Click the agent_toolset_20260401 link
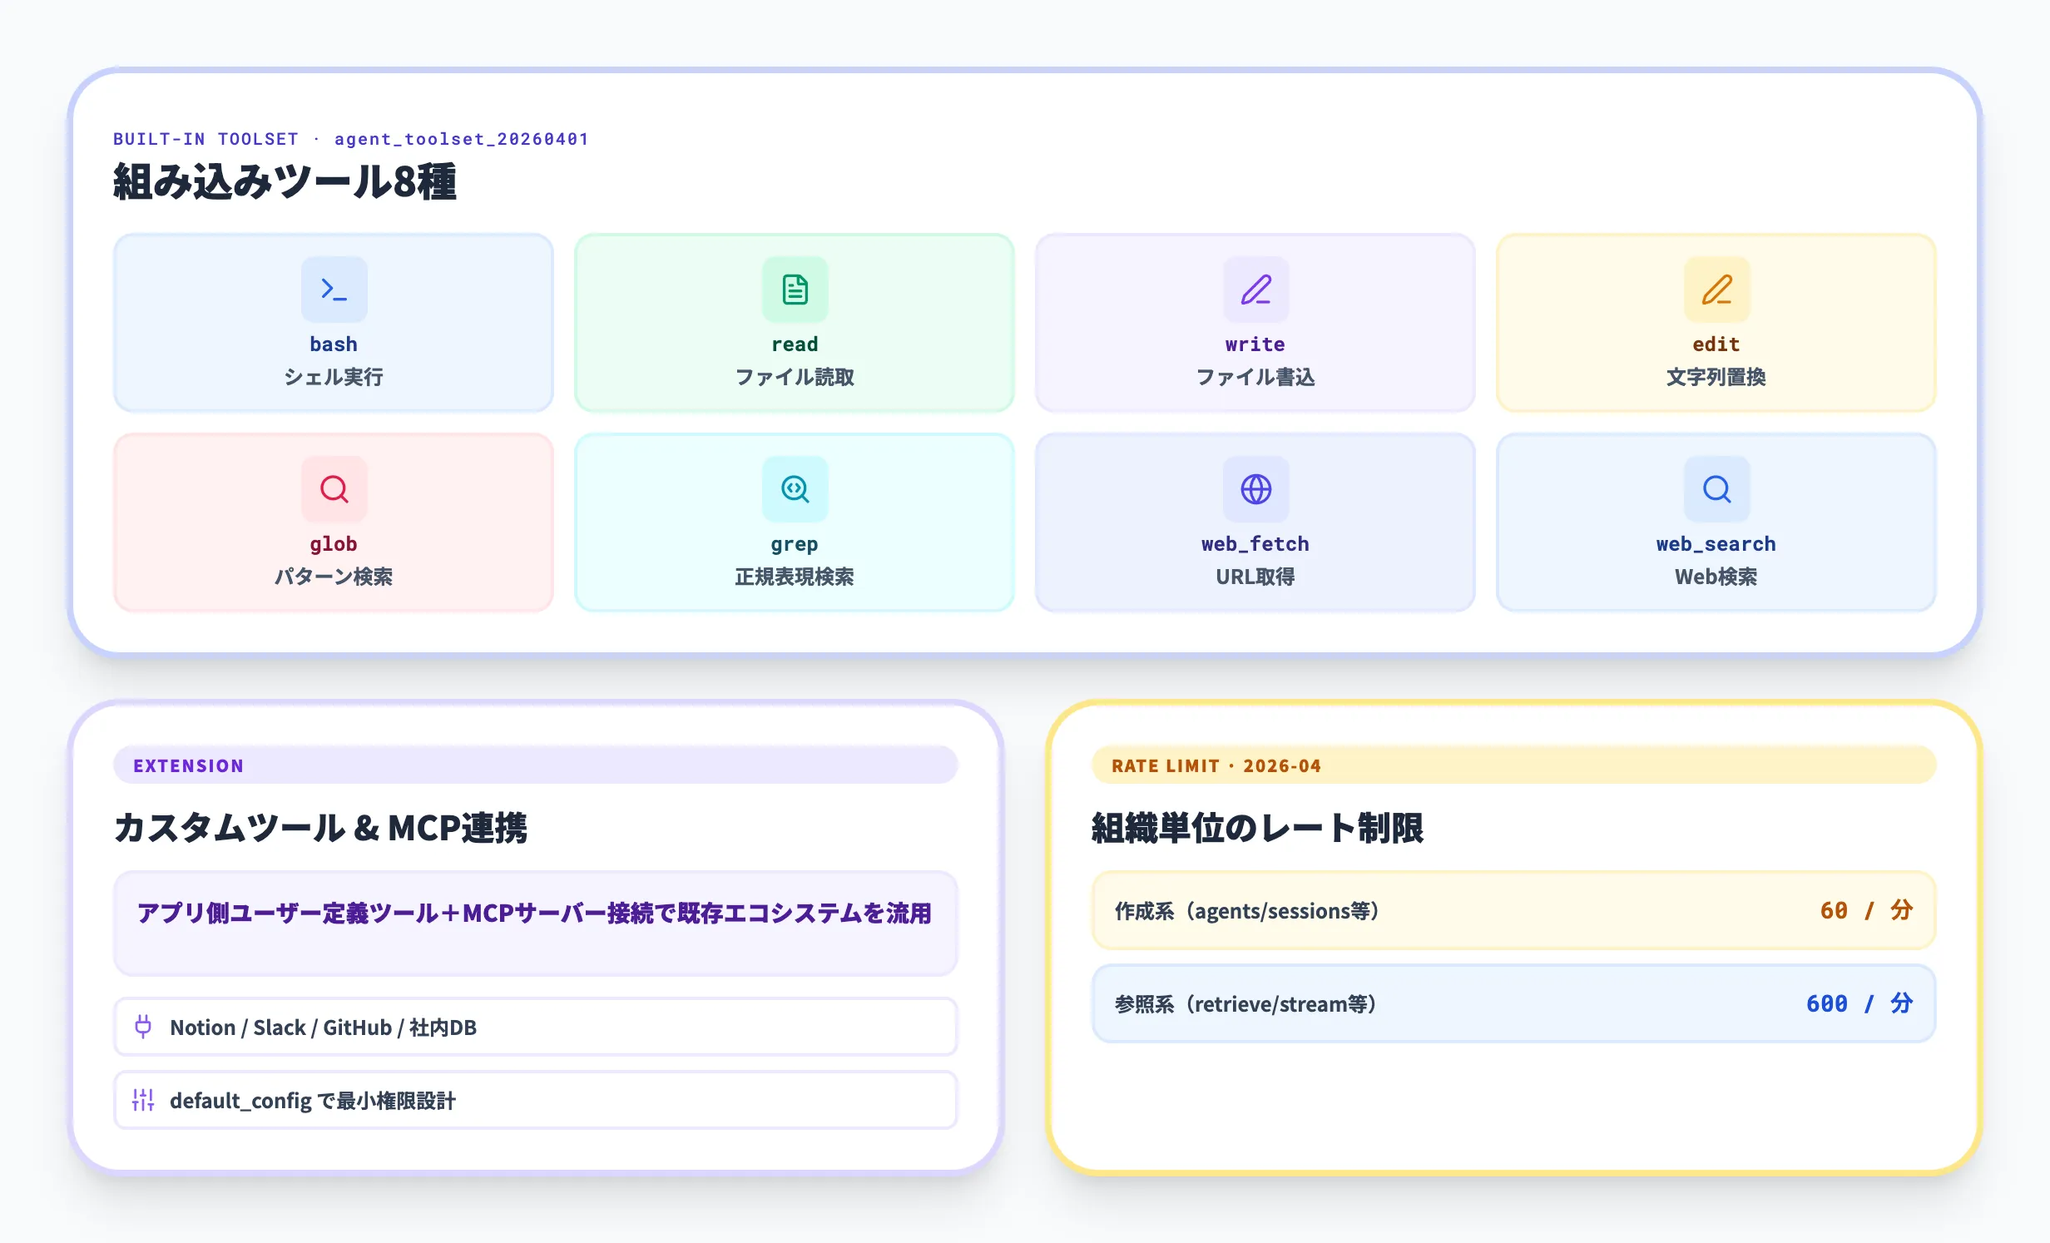 (x=460, y=139)
